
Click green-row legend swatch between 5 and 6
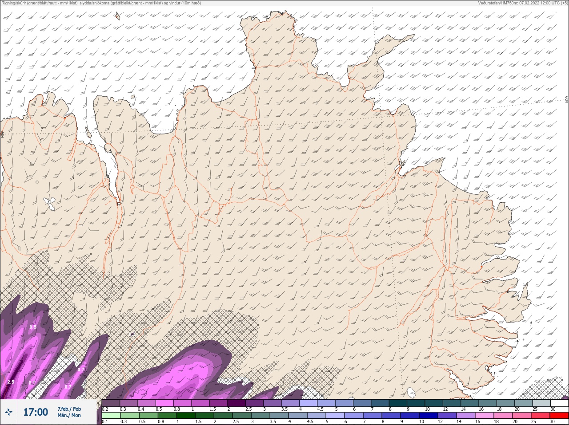[335, 416]
